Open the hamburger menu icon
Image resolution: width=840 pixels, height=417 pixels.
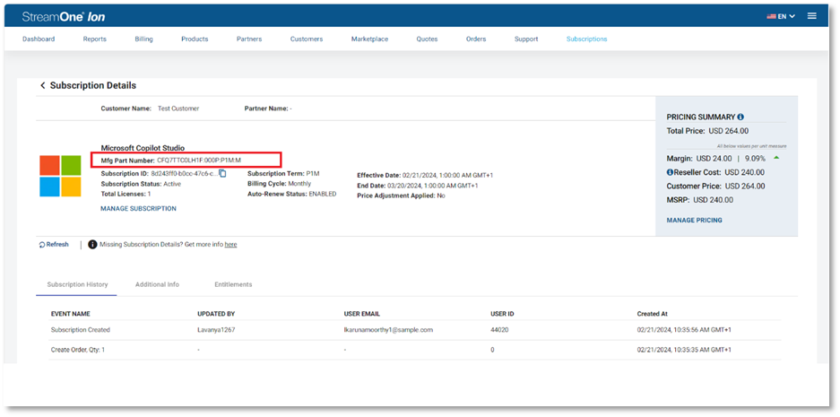coord(811,16)
